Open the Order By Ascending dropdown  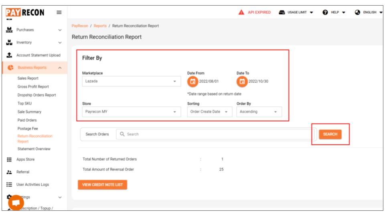[x=259, y=112]
